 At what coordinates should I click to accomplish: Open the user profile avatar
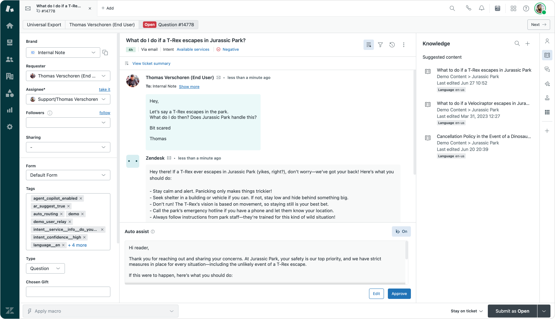pyautogui.click(x=540, y=8)
